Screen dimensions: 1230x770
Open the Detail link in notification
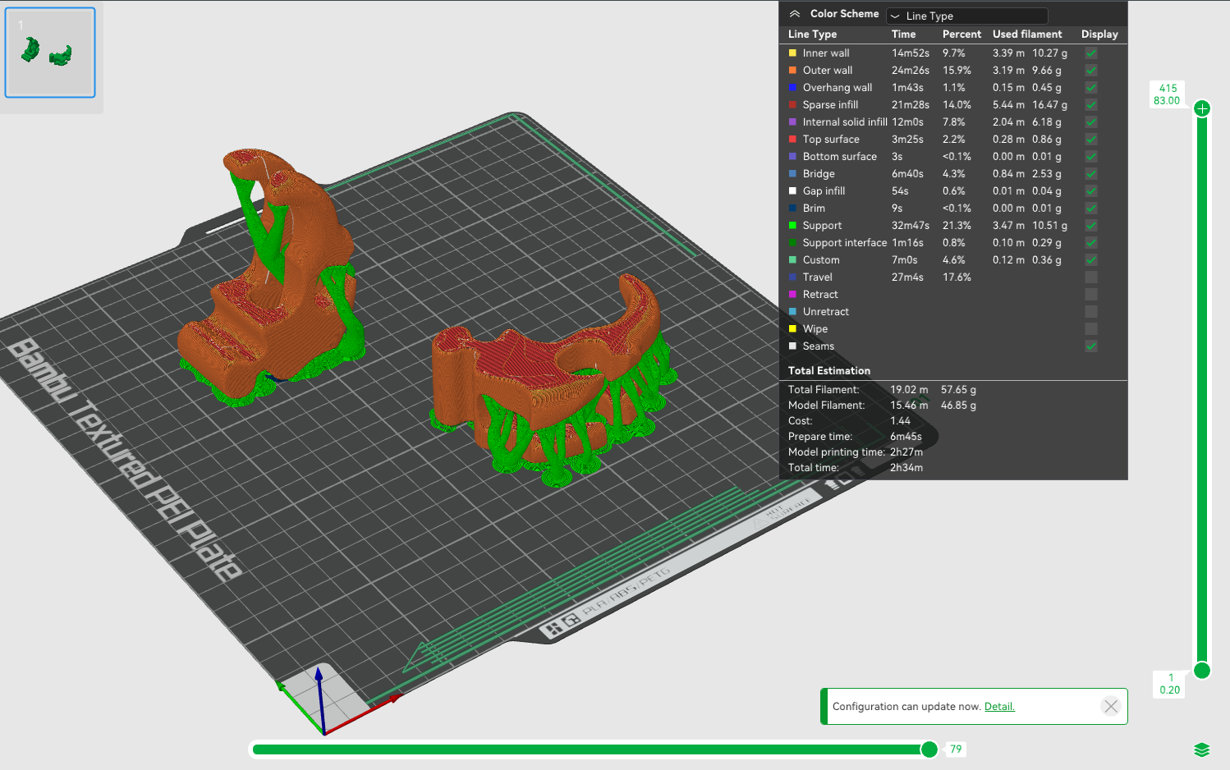[999, 707]
